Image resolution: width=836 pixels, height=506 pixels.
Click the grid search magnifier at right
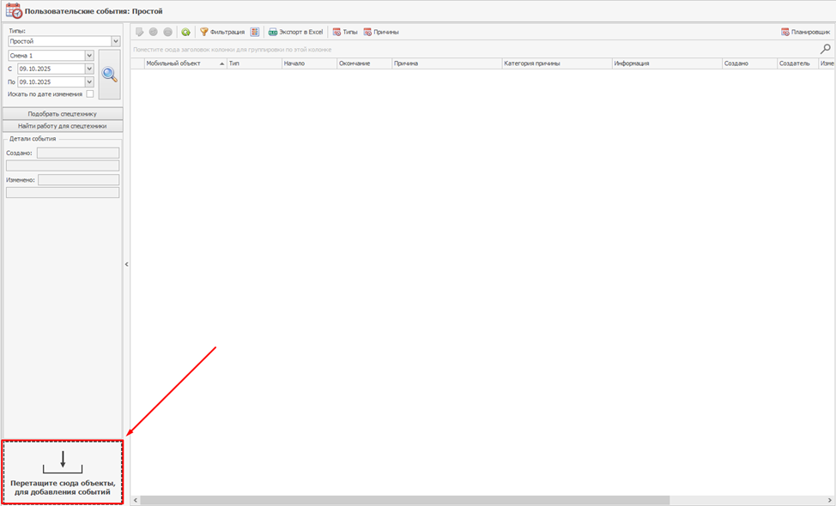(x=826, y=50)
